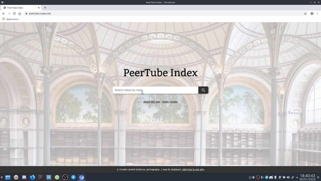Click the browser forward arrow
The image size is (321, 181).
(9, 14)
